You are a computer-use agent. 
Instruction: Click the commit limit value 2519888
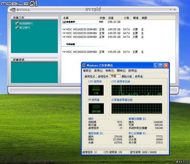118,139
